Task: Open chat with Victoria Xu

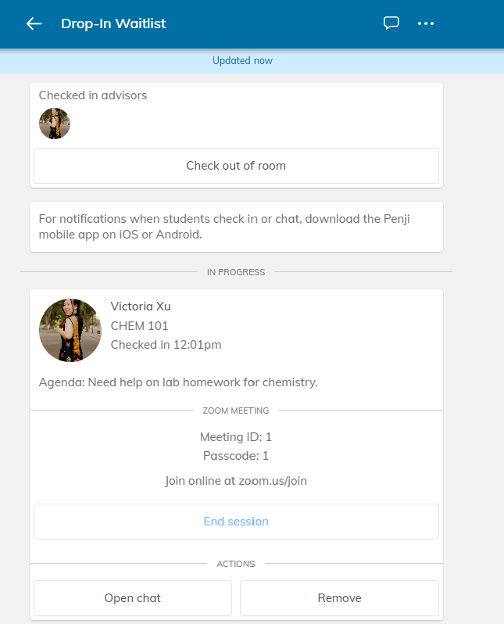Action: 133,597
